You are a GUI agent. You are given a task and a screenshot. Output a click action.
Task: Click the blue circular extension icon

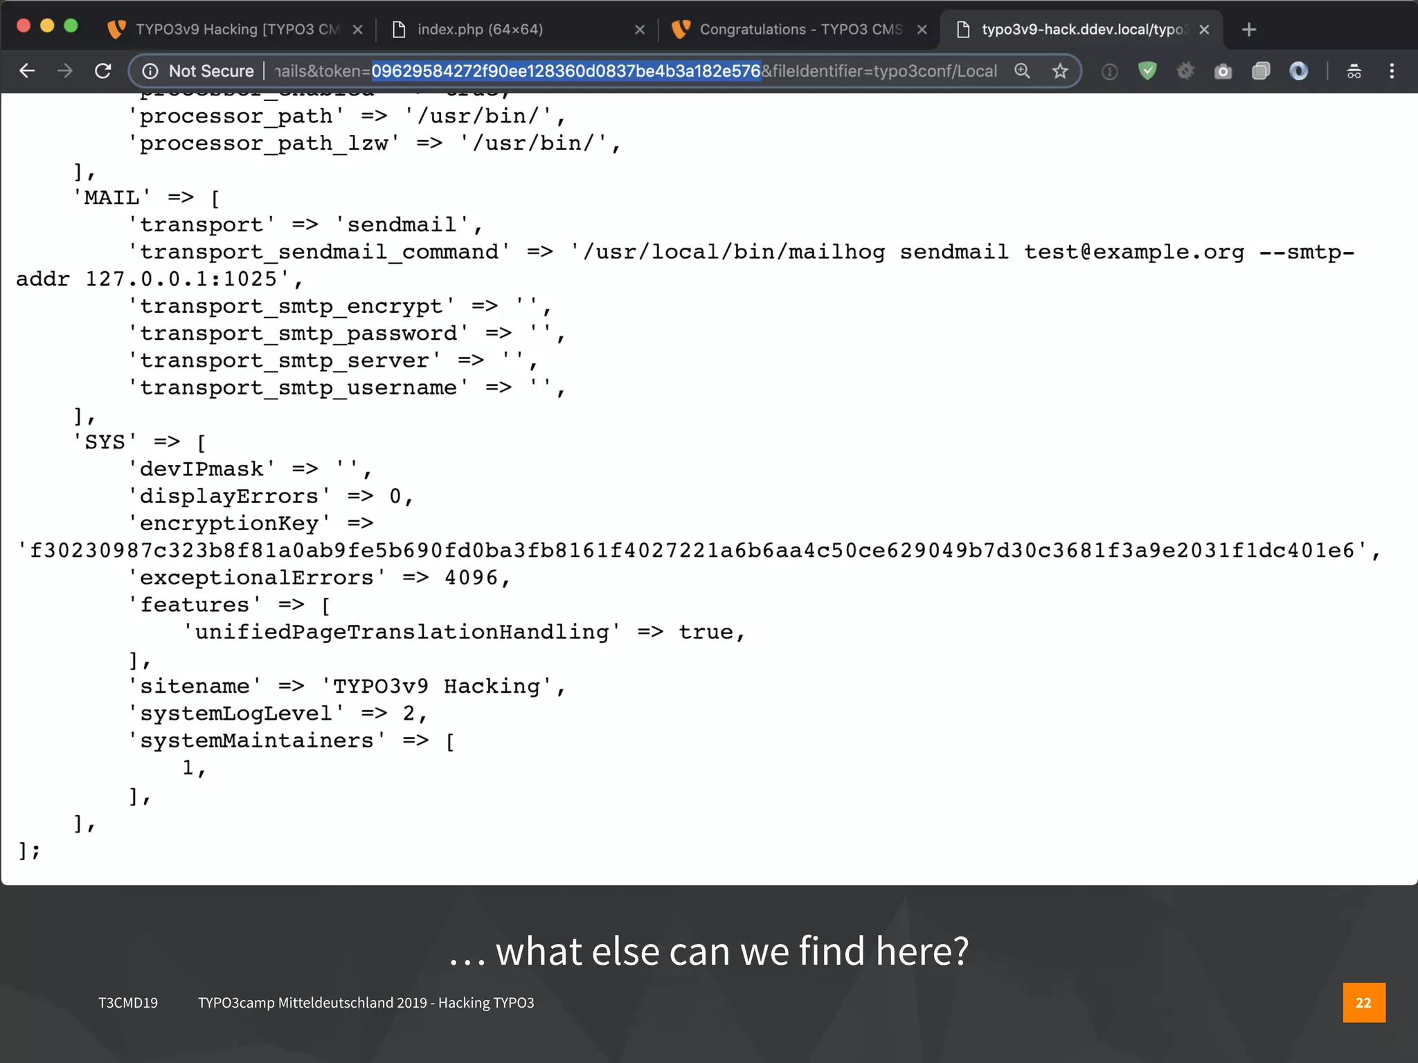coord(1299,71)
